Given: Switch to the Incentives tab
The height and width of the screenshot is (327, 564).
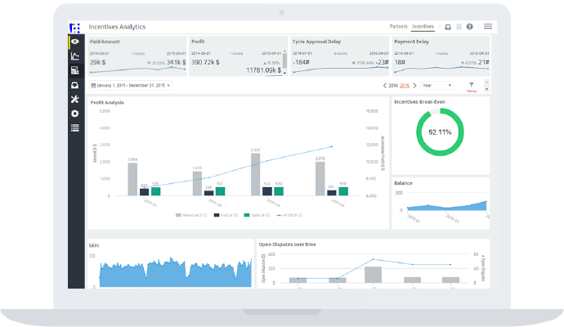Looking at the screenshot, I should pyautogui.click(x=423, y=27).
